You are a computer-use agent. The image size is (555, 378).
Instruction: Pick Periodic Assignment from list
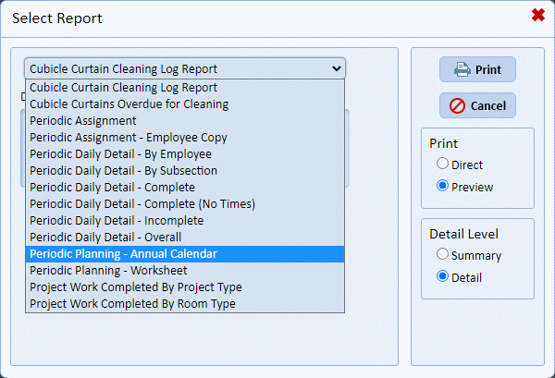[x=83, y=121]
